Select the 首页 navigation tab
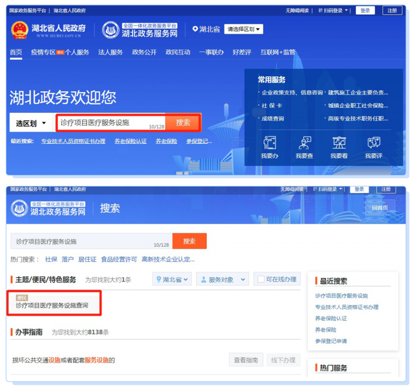This screenshot has width=413, height=390. tap(16, 52)
